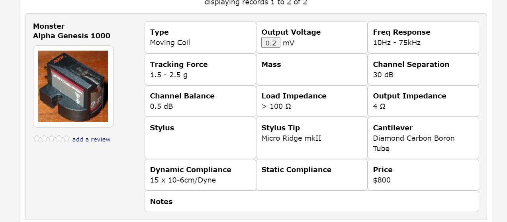The image size is (507, 222).
Task: Select the Stylus Tip Micro Ridge mkII cell
Action: (x=312, y=138)
